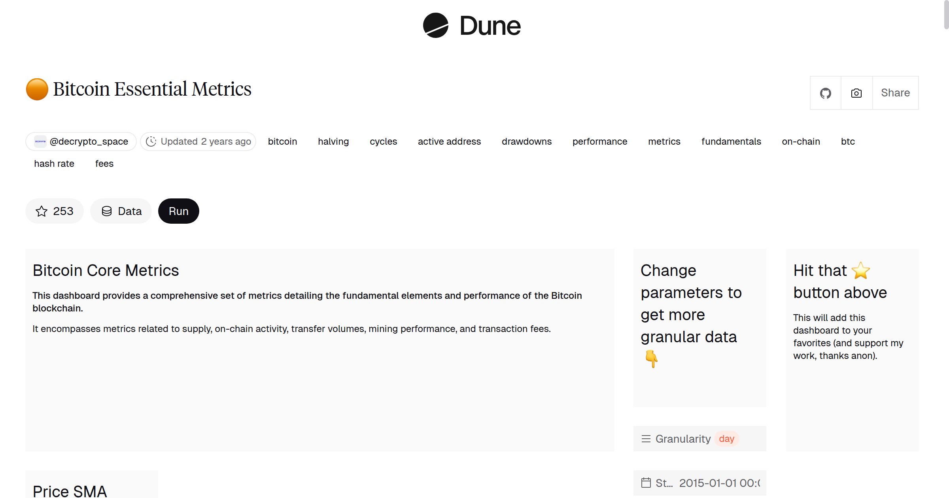Screen dimensions: 949x498
Task: Open the GitHub icon in the top right
Action: pos(825,93)
